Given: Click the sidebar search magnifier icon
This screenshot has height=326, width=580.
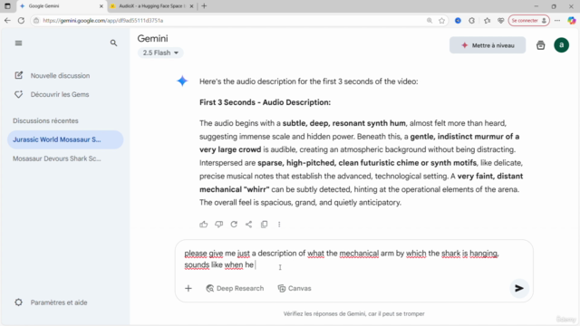Looking at the screenshot, I should pyautogui.click(x=113, y=43).
